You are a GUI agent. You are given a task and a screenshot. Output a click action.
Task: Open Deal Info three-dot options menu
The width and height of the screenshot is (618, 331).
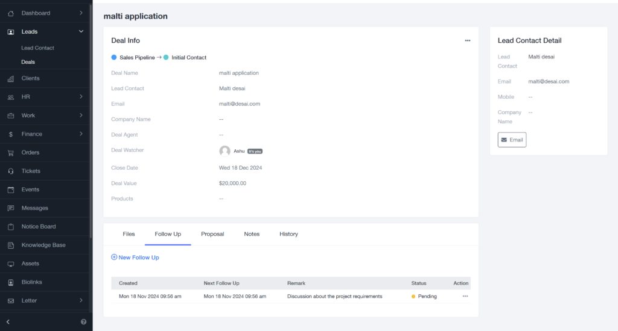[x=467, y=40]
